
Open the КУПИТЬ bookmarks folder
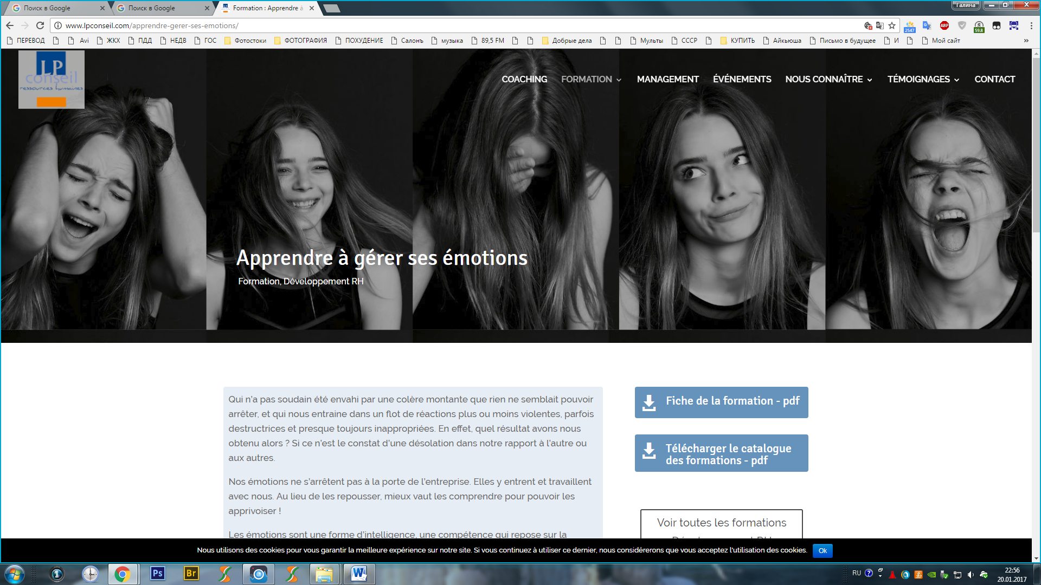737,41
